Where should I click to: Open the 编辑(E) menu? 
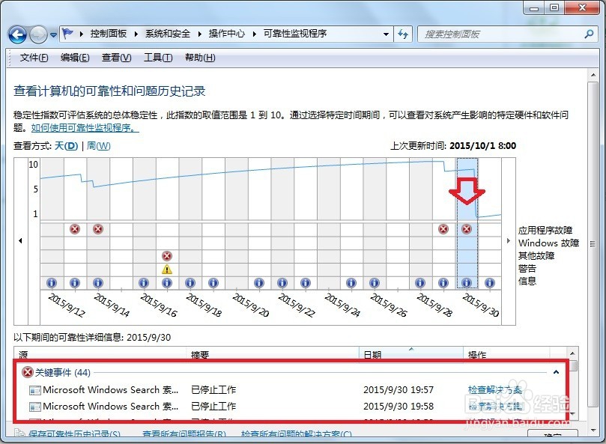(x=75, y=58)
